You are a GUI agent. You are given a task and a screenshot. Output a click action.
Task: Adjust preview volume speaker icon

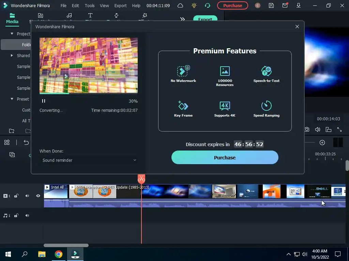[x=318, y=129]
